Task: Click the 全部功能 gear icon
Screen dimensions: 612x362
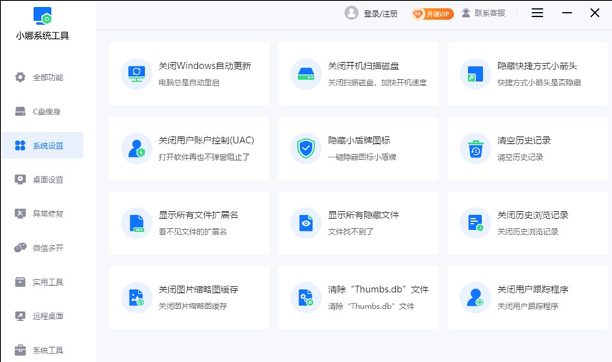Action: 20,77
